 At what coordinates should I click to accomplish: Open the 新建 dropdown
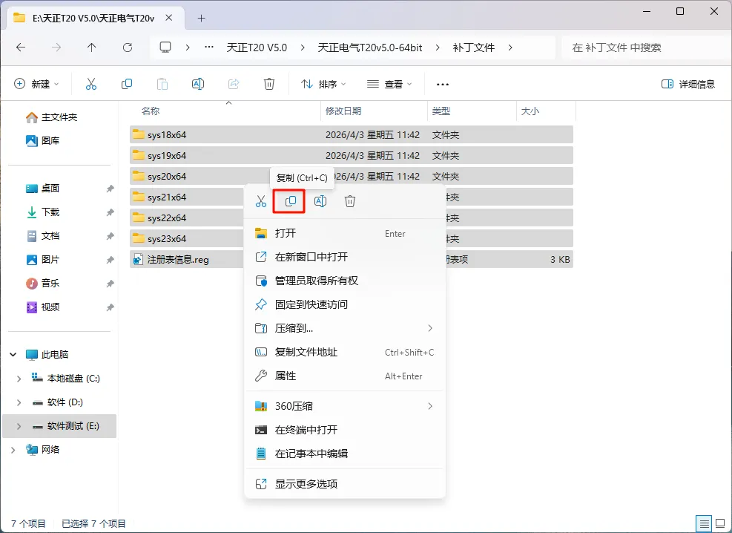[x=36, y=84]
